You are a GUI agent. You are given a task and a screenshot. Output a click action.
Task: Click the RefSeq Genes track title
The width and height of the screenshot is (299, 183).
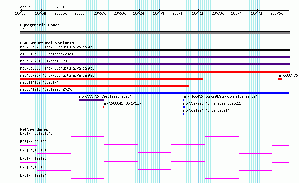[x=34, y=129]
